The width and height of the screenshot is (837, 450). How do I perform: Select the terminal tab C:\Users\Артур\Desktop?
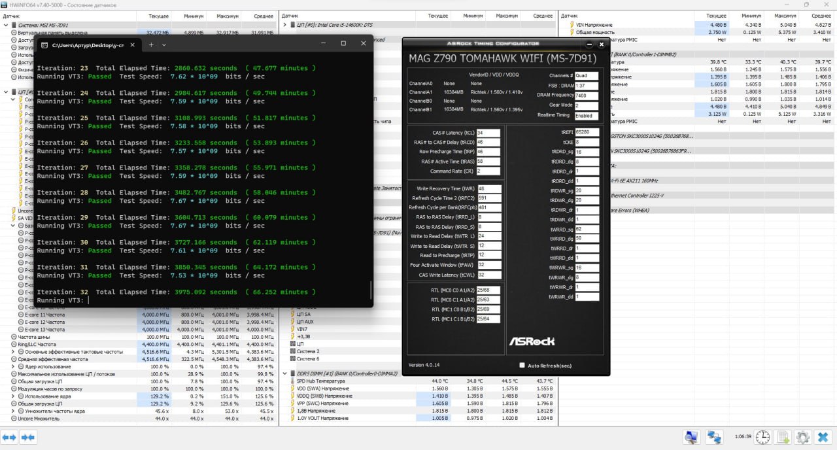pos(88,44)
